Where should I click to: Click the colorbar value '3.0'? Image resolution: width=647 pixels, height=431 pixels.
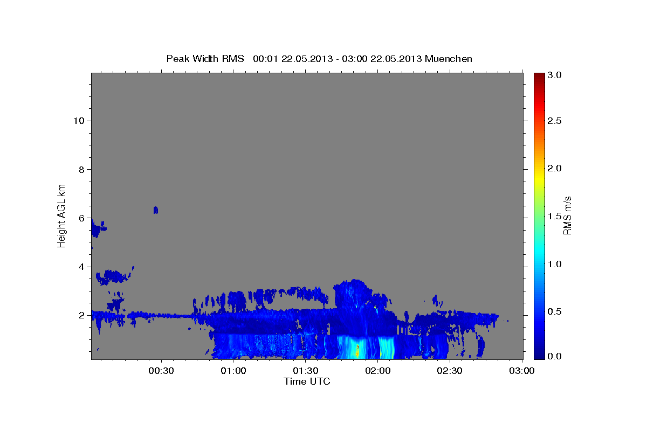click(555, 75)
